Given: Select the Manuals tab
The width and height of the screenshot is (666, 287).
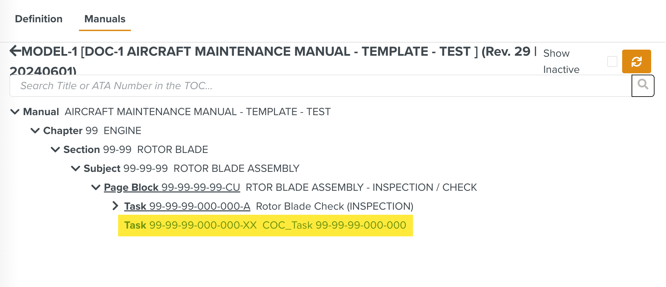Looking at the screenshot, I should coord(105,19).
